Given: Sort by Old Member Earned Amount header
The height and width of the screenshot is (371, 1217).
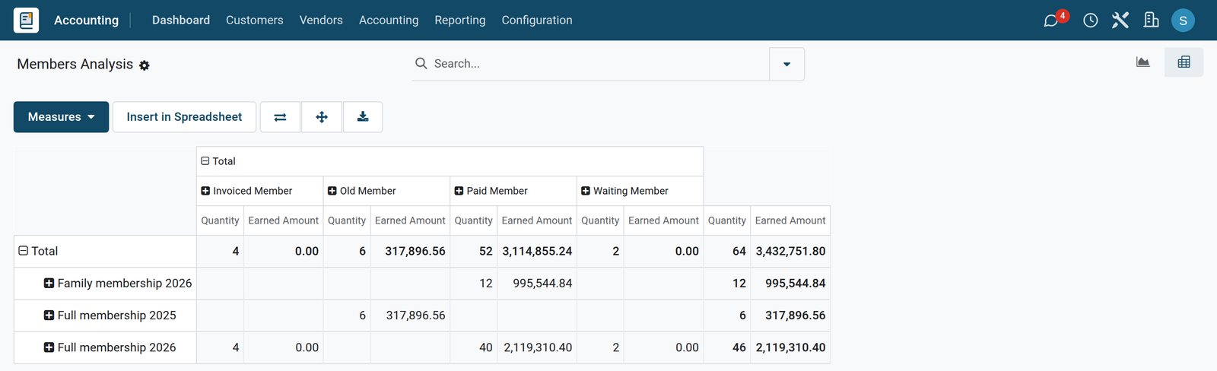Looking at the screenshot, I should [410, 220].
